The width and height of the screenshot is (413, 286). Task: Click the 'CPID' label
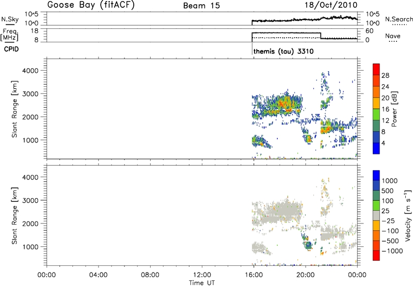[x=11, y=49]
